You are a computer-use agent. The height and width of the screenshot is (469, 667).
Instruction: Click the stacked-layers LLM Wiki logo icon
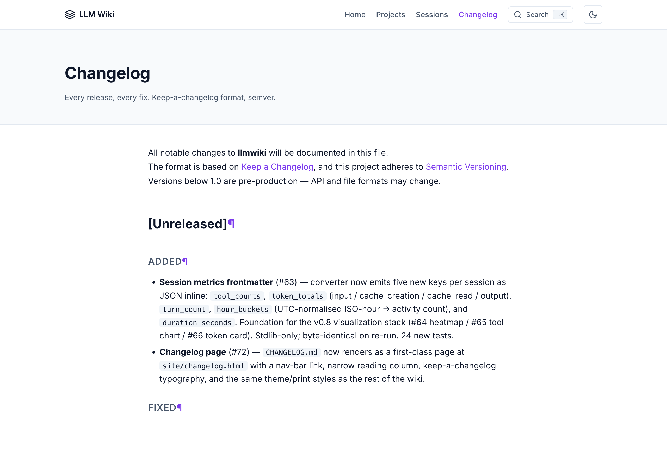click(70, 15)
